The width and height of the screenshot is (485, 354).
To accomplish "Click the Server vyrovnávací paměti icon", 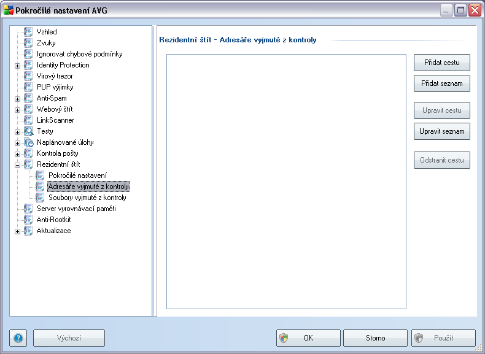I will (x=28, y=209).
